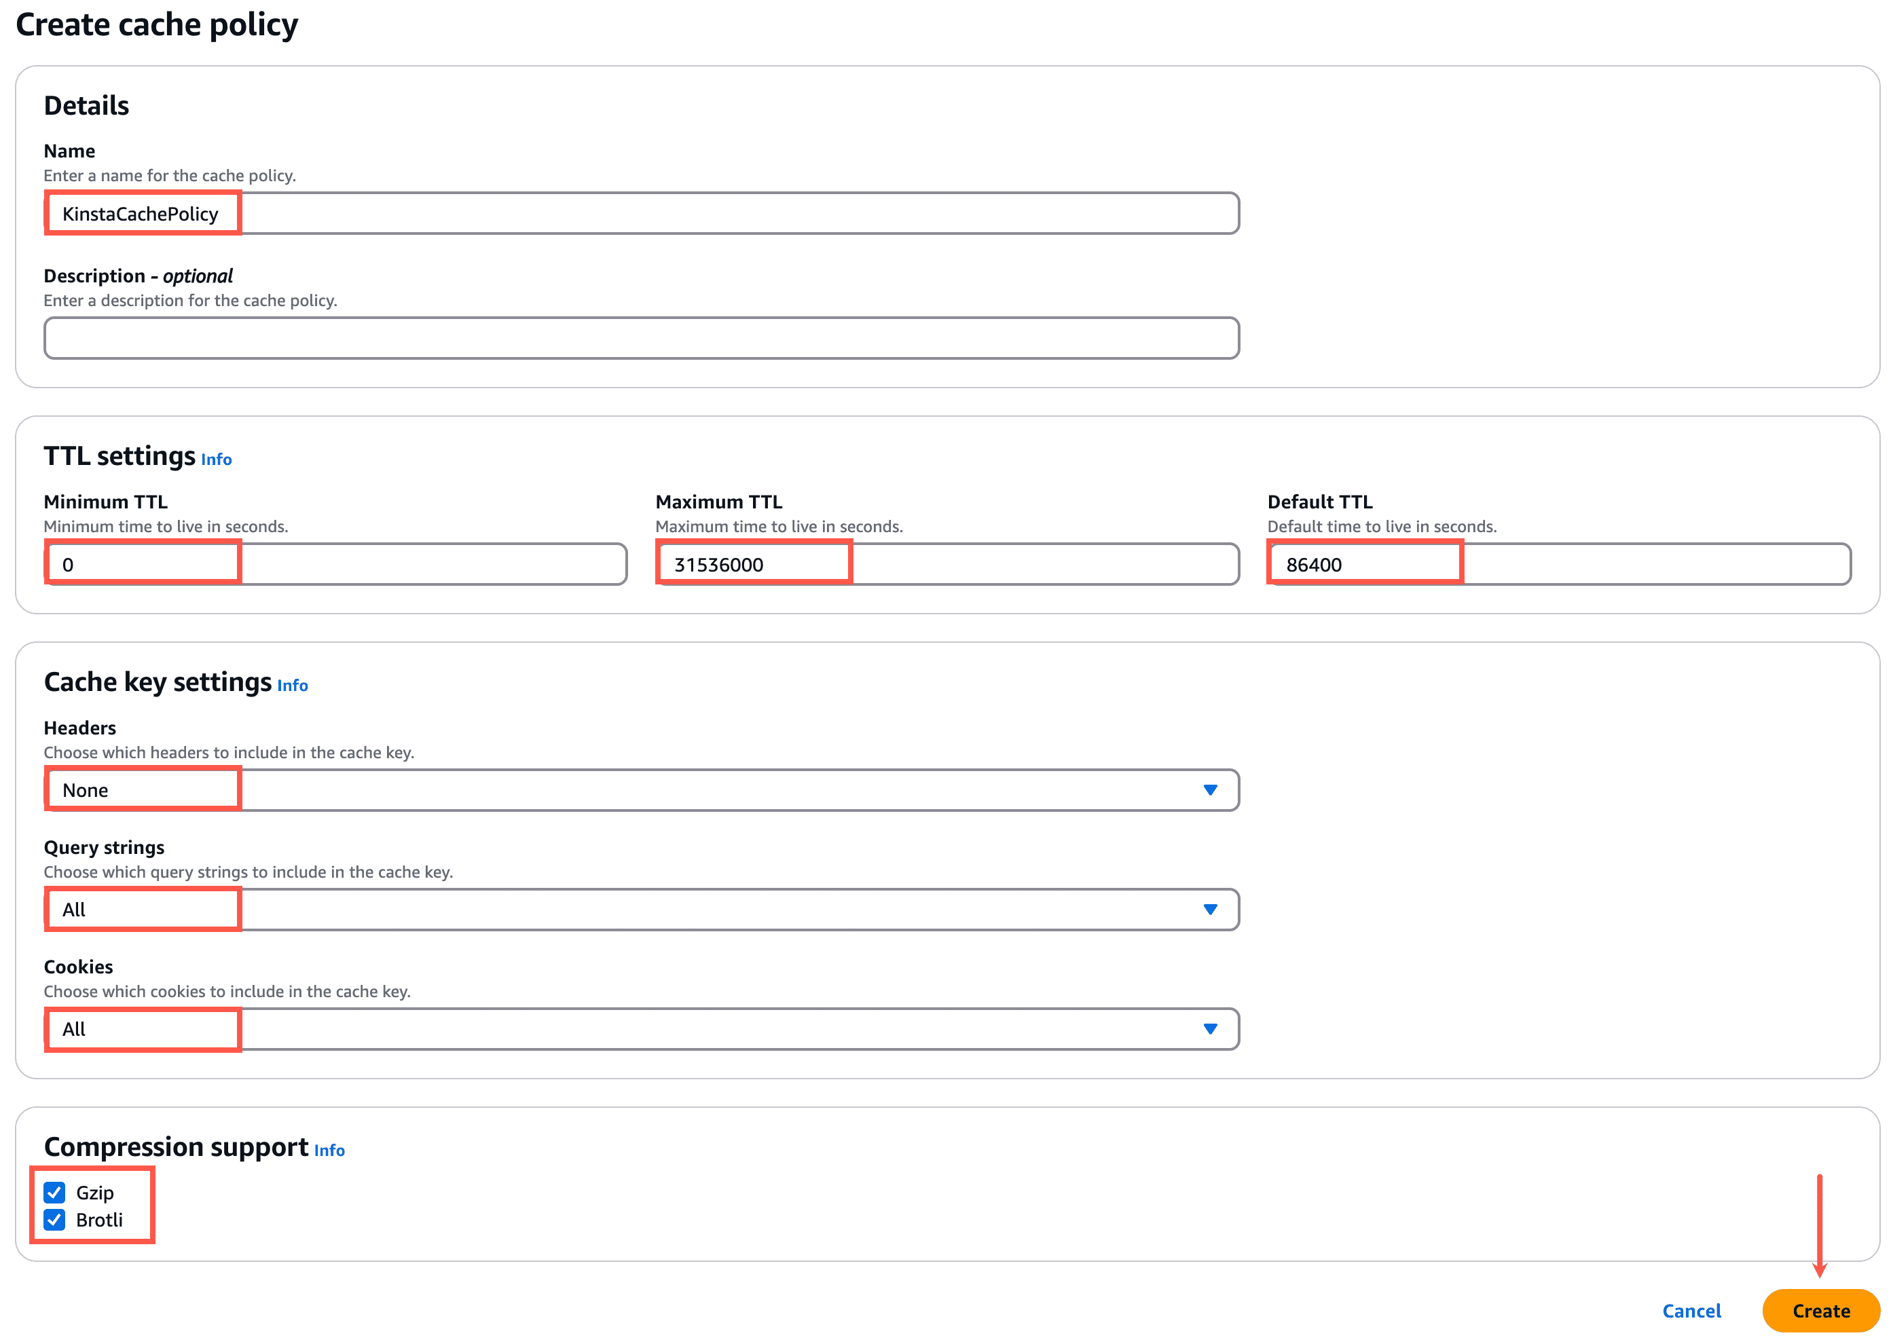
Task: Open the TTL settings Info link
Action: [x=216, y=458]
